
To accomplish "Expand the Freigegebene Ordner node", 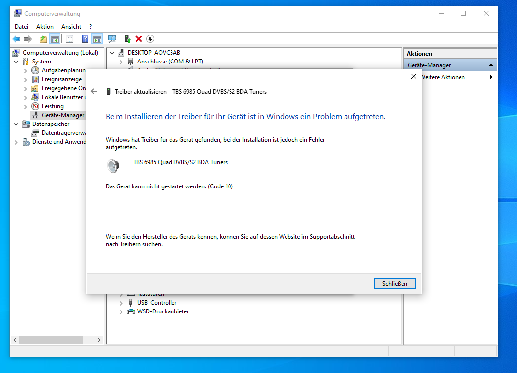I will click(x=25, y=88).
